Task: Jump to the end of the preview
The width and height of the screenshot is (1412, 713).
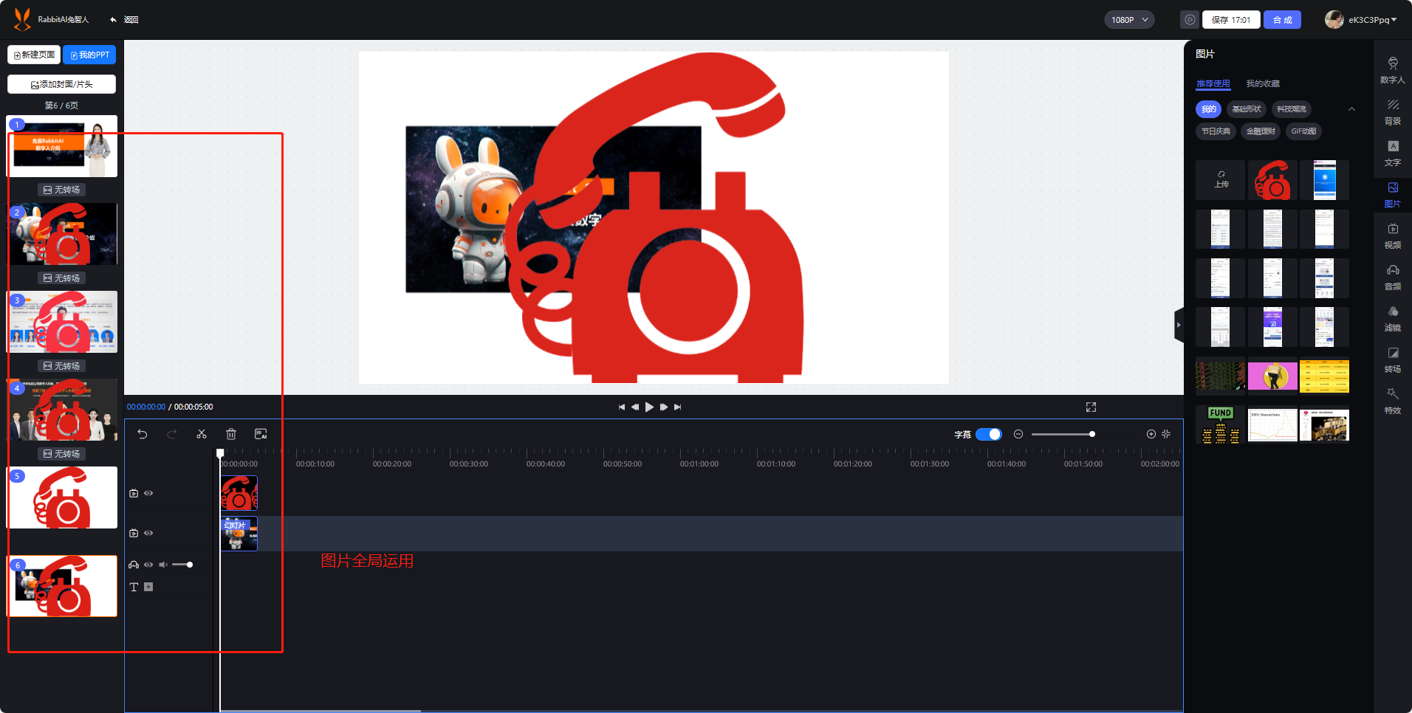Action: (x=677, y=407)
